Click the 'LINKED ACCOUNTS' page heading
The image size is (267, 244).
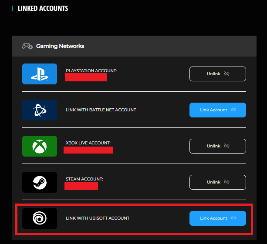pos(43,8)
